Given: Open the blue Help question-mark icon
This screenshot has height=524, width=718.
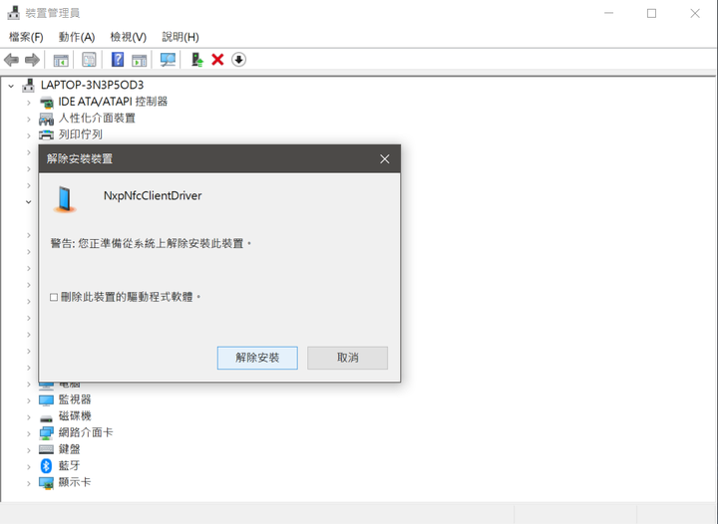Looking at the screenshot, I should (x=118, y=60).
